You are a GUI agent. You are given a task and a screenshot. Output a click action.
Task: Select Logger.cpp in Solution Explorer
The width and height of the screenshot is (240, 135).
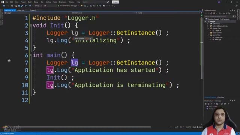(218, 37)
